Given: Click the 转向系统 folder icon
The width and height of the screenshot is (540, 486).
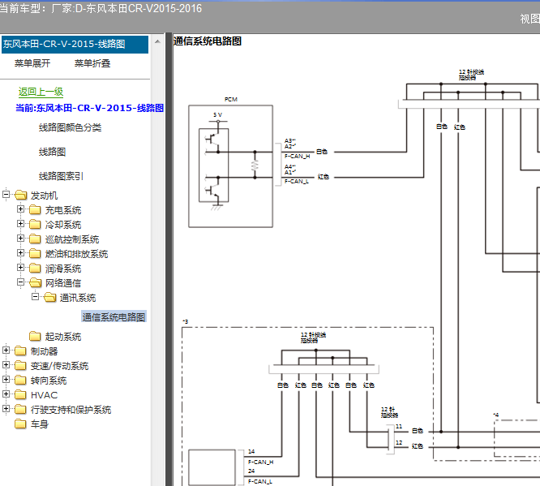Looking at the screenshot, I should pyautogui.click(x=20, y=380).
